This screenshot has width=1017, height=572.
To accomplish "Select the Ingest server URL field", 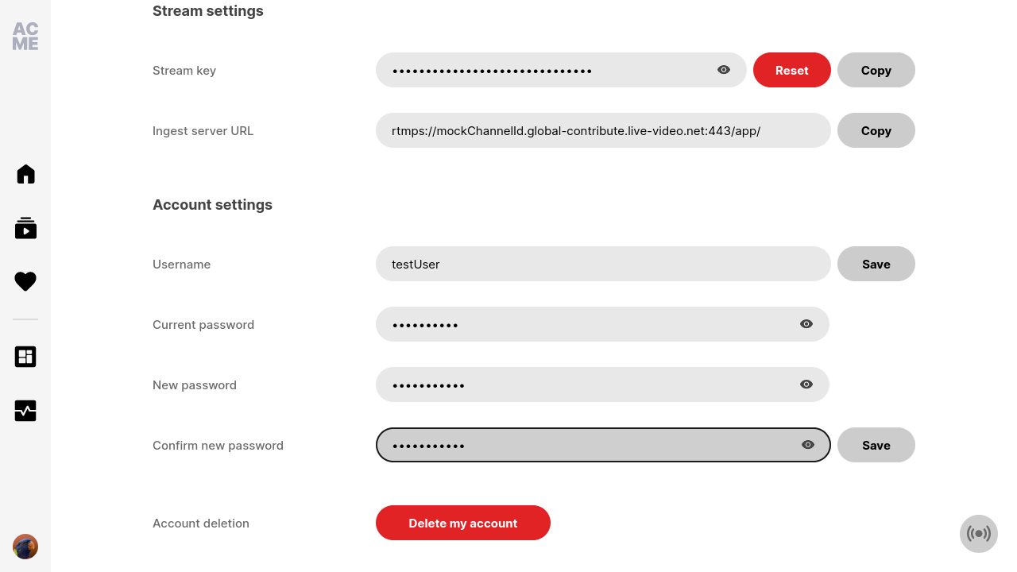I will tap(603, 130).
